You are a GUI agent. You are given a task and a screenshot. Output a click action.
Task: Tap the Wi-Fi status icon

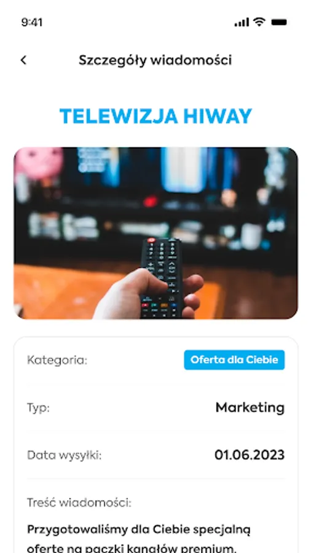259,22
